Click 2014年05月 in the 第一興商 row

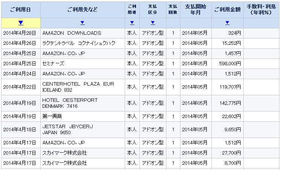click(x=195, y=116)
